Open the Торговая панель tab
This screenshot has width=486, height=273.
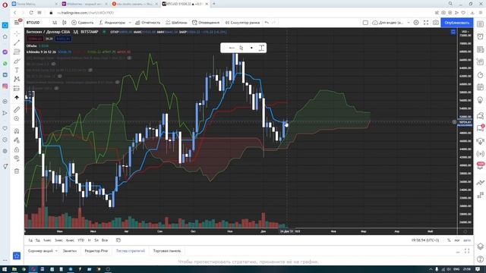tap(167, 251)
